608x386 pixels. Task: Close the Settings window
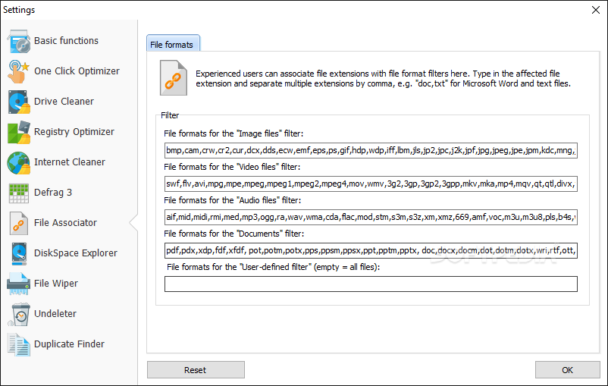(x=596, y=10)
